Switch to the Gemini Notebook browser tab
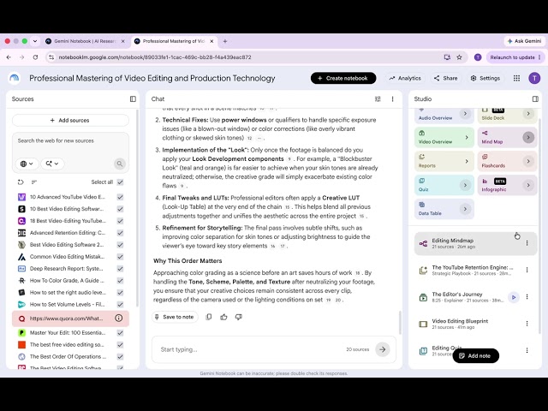 point(85,41)
